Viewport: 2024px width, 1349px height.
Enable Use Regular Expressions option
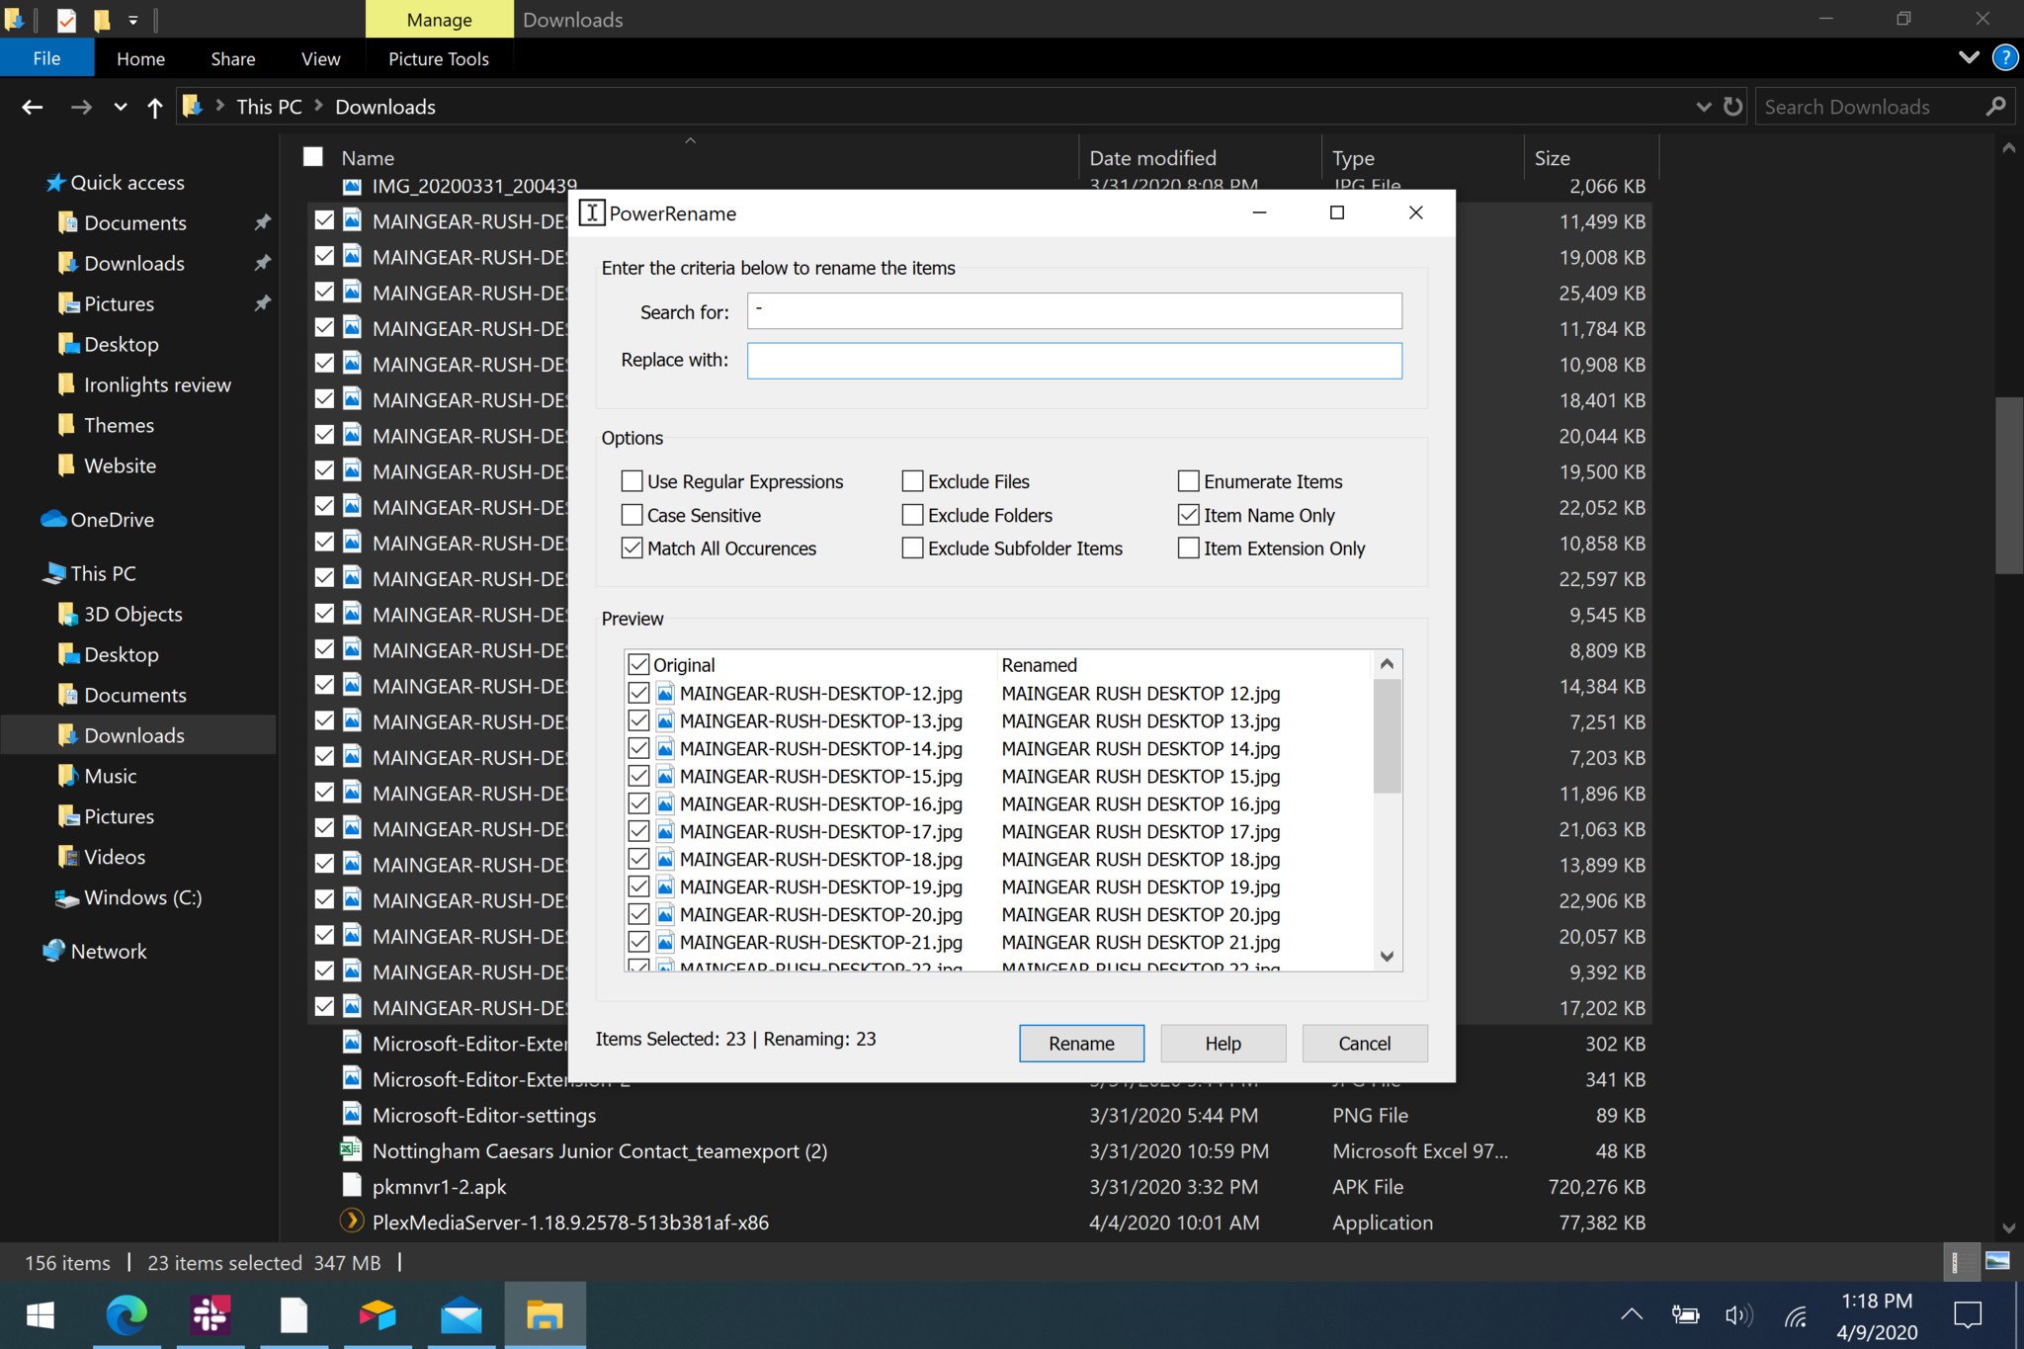[x=632, y=481]
